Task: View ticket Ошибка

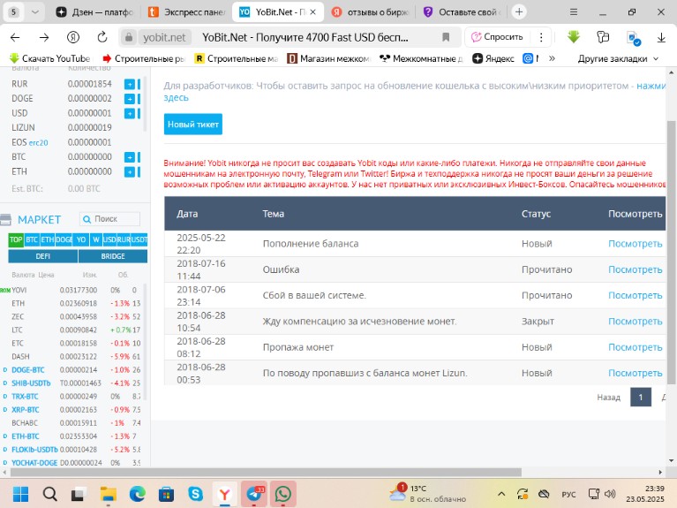Action: [635, 269]
